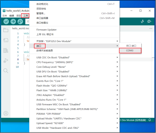Open 管理库... menu entry
The image size is (156, 133).
[x=75, y=13]
